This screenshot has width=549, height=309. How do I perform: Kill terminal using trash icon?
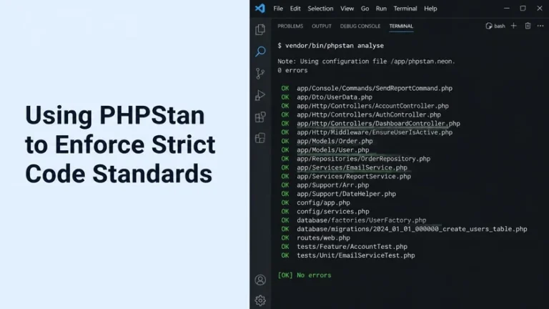point(528,26)
